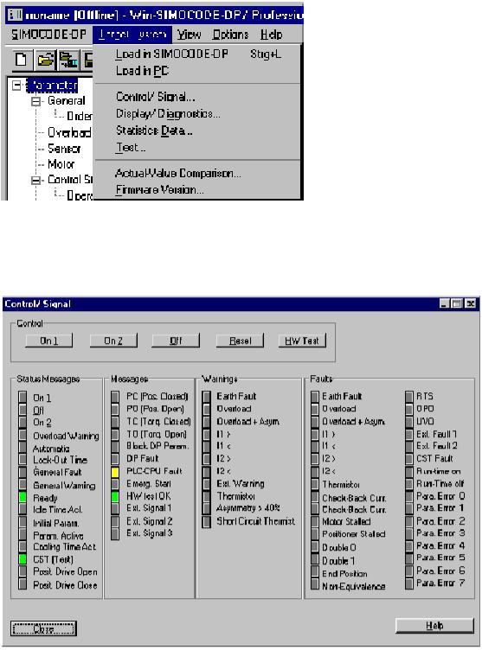Click the green CST (Test) status indicator
This screenshot has height=650, width=482.
[x=22, y=558]
